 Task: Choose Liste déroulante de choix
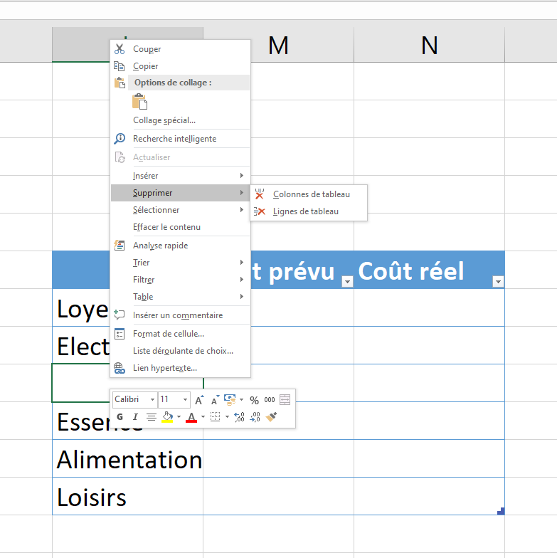tap(181, 350)
